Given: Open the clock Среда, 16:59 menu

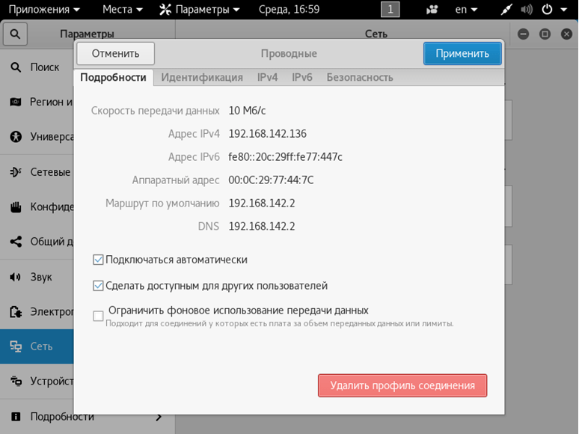Looking at the screenshot, I should tap(289, 9).
